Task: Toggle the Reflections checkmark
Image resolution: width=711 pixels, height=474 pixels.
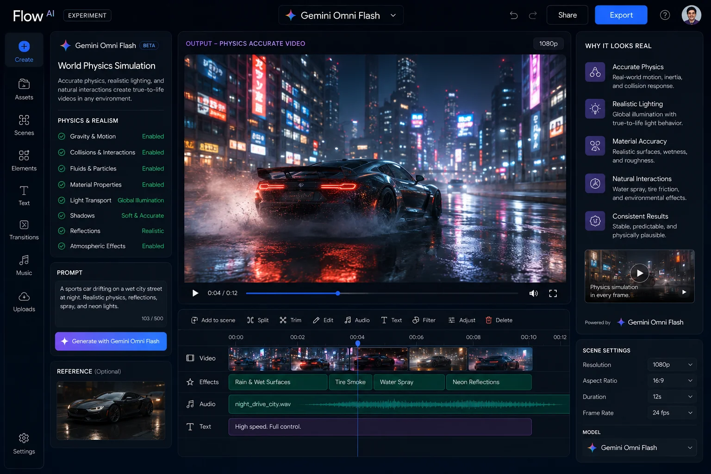Action: (x=62, y=231)
